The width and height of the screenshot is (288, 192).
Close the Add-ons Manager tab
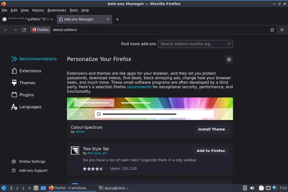coord(108,19)
